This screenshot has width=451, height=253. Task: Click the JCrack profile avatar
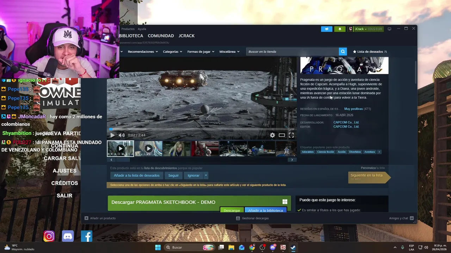pos(351,29)
